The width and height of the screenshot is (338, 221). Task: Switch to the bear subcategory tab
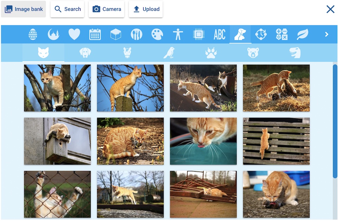click(253, 53)
